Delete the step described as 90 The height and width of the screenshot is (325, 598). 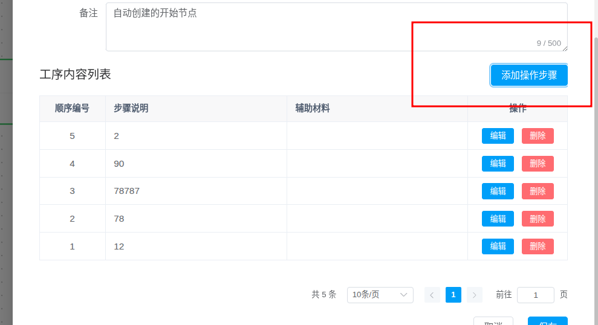538,164
